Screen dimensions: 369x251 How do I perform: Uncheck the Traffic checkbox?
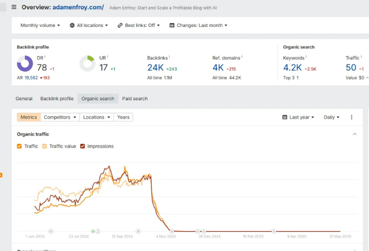[x=19, y=146]
